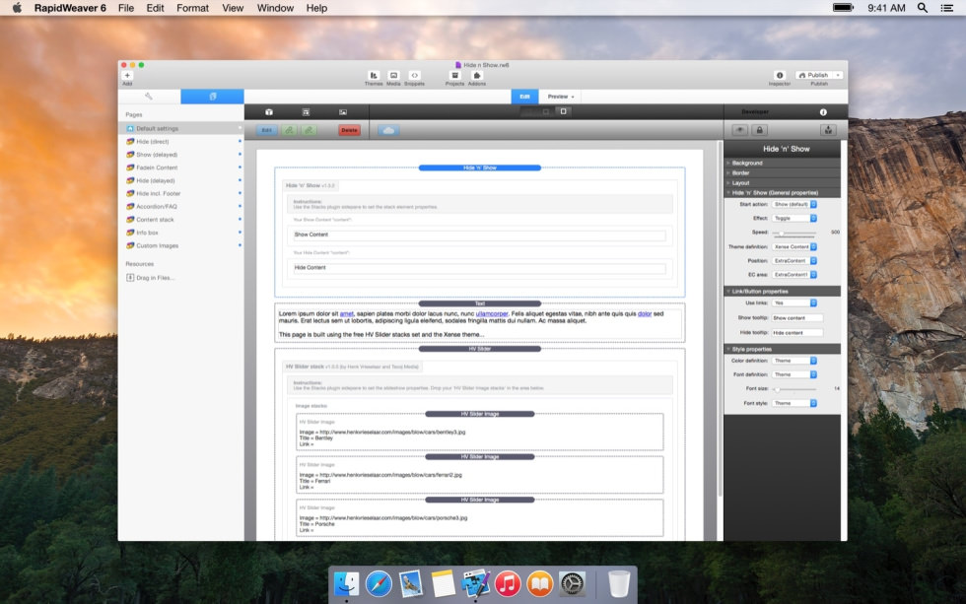Toggle the lock button in inspector
Screen dimensions: 966x604
click(x=760, y=130)
